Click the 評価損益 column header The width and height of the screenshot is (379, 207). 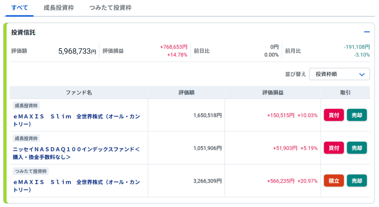273,93
